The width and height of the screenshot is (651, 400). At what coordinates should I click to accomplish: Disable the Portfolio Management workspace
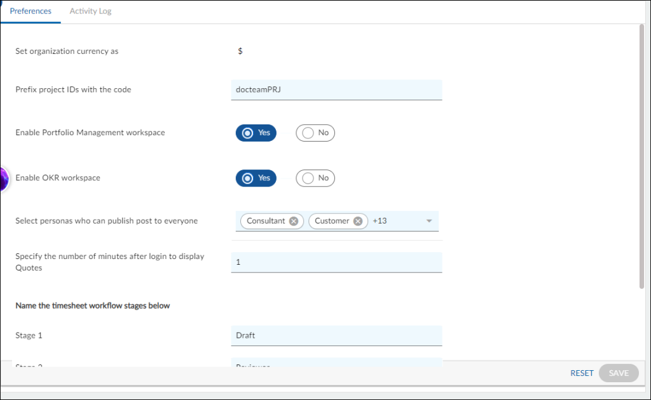tap(315, 133)
